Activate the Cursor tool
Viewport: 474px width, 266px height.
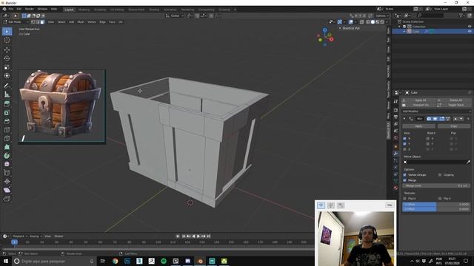point(7,40)
